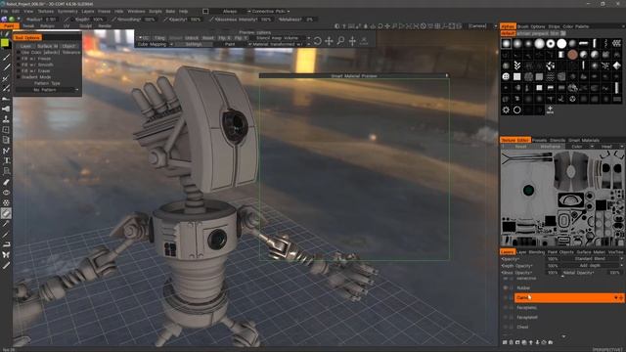Select the airbrush tool in left toolbar
The image size is (626, 352).
click(6, 109)
